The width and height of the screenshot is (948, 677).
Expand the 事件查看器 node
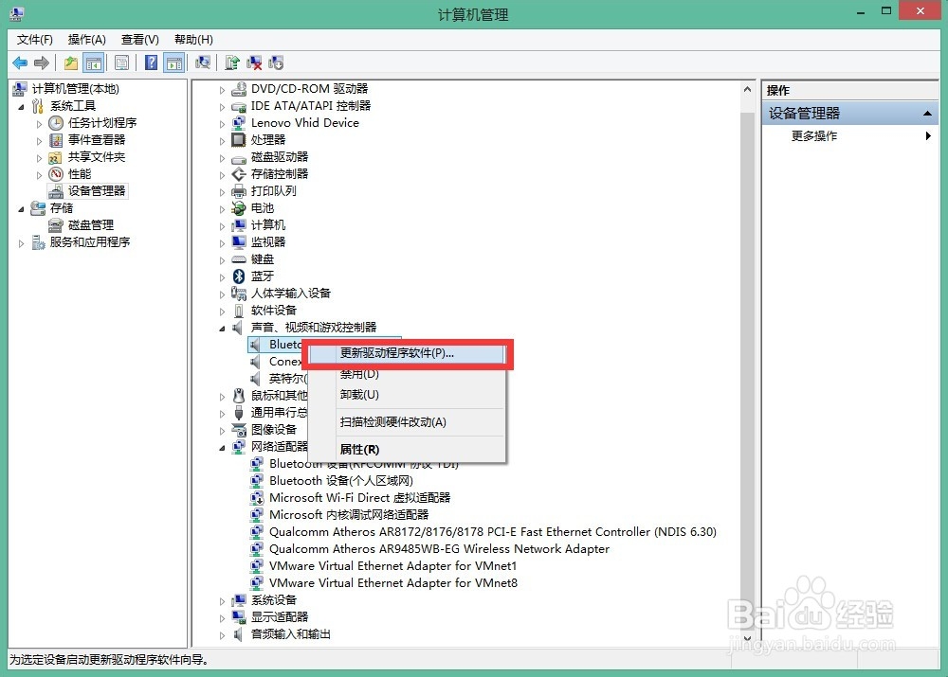pyautogui.click(x=39, y=141)
